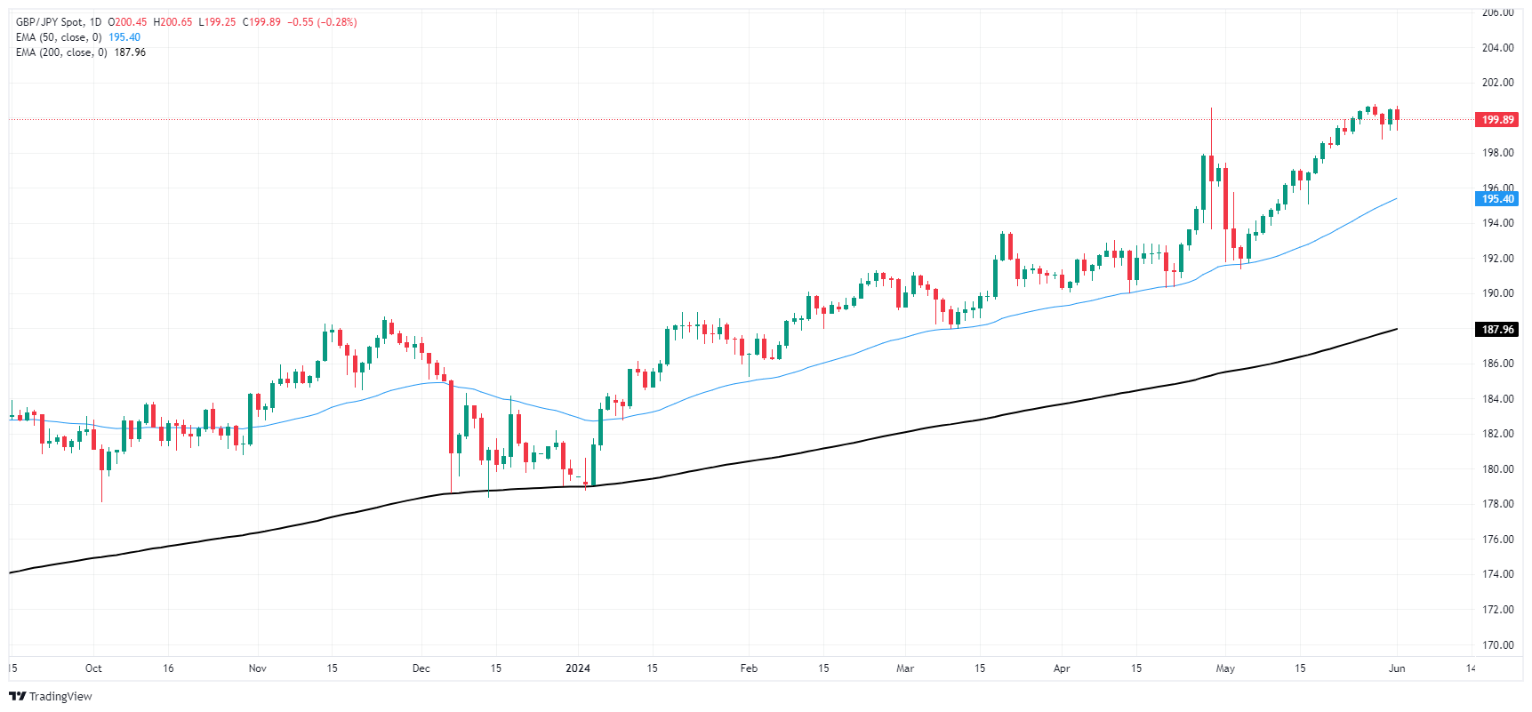Click the EMA 200 indicator legend
Image resolution: width=1532 pixels, height=712 pixels.
(61, 52)
